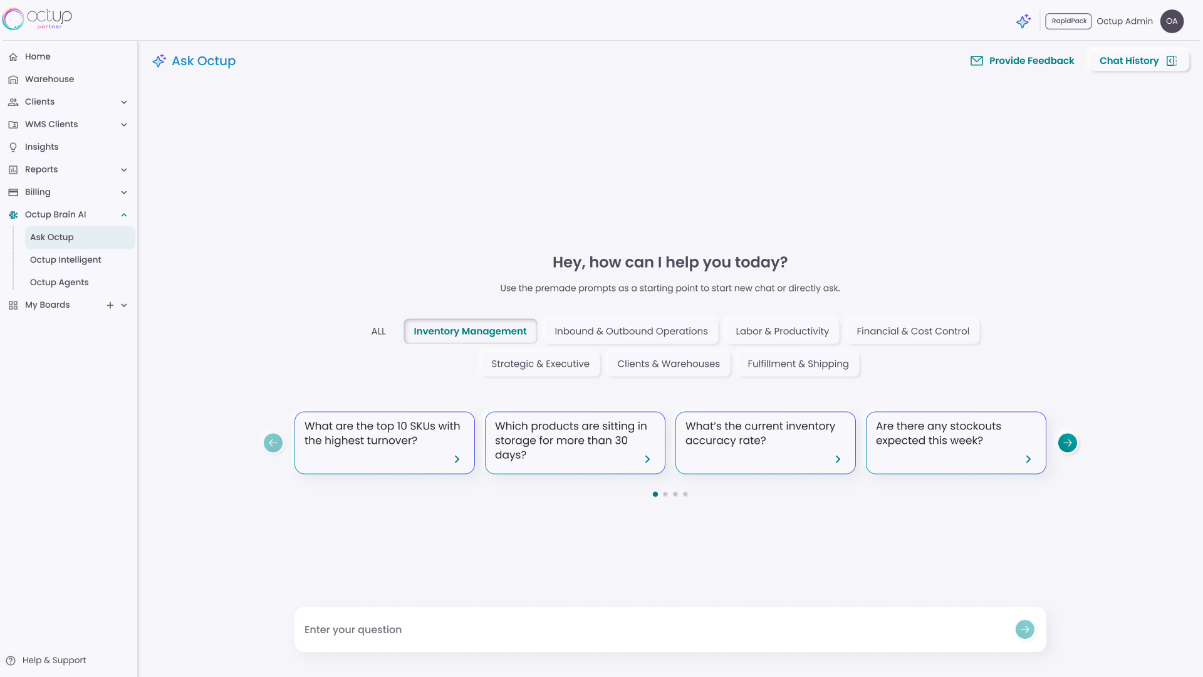1203x677 pixels.
Task: Expand the Clients sidebar section
Action: (124, 102)
